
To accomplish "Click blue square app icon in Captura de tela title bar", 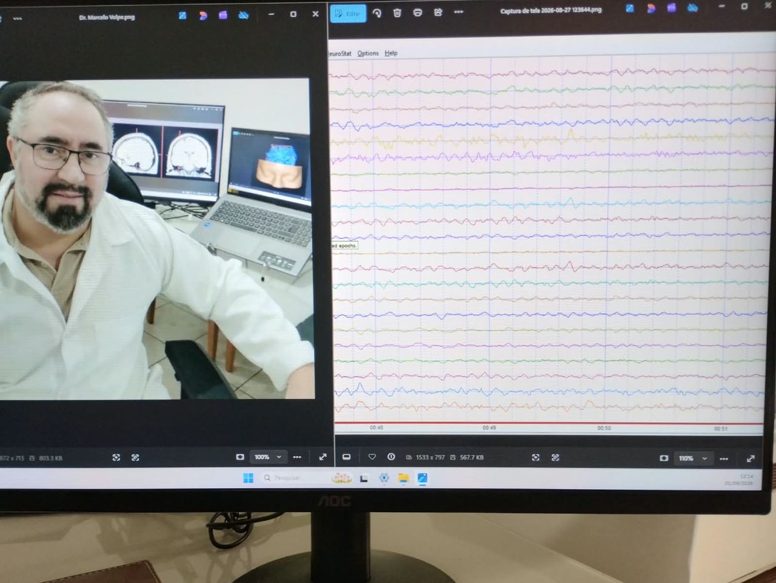I will click(x=630, y=8).
